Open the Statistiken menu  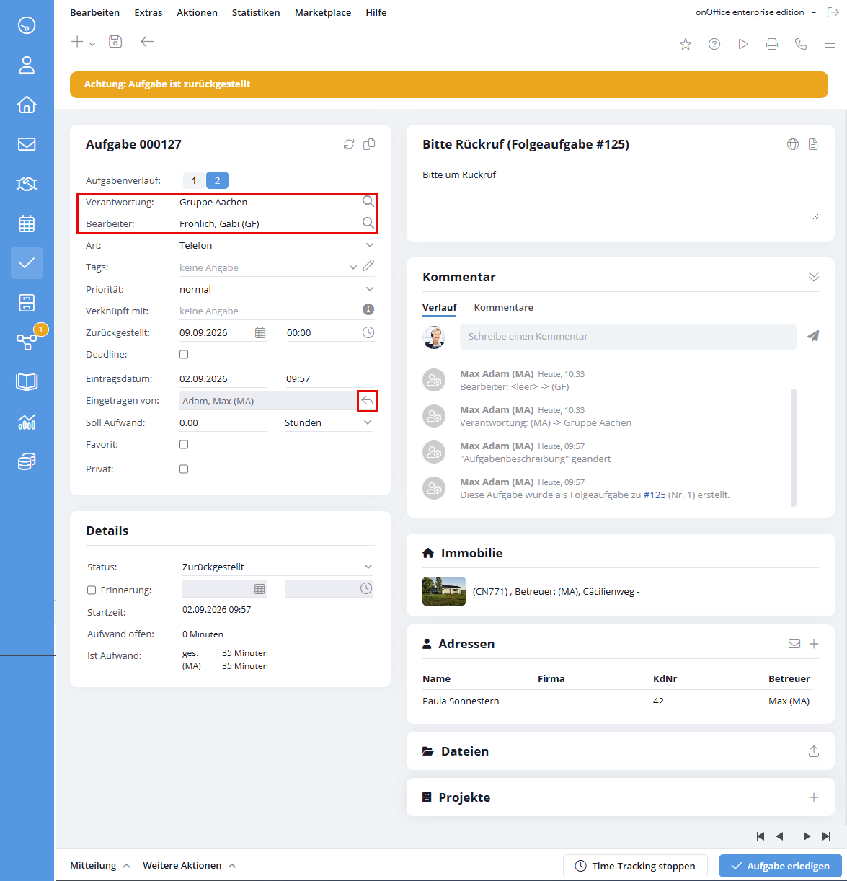coord(256,12)
